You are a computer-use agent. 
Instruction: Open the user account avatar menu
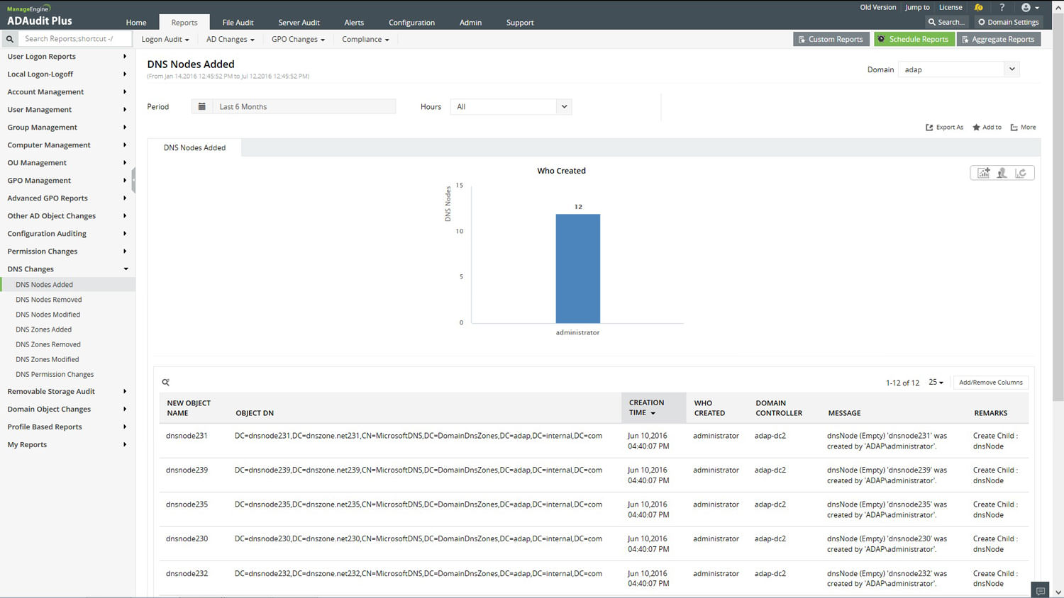tap(1030, 7)
